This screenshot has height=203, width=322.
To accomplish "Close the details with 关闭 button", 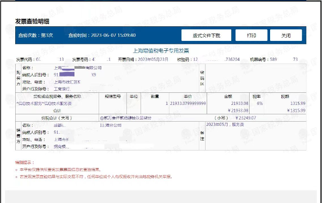I will pos(286,35).
